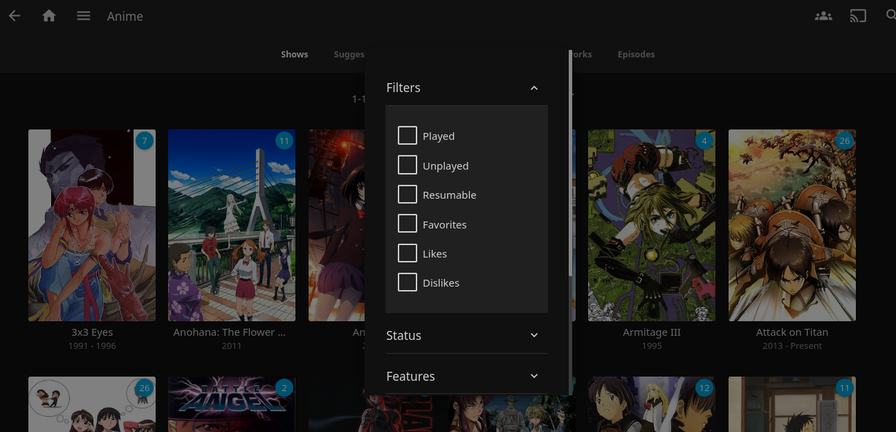Check the Unplayed filter
This screenshot has width=896, height=432.
coord(408,165)
